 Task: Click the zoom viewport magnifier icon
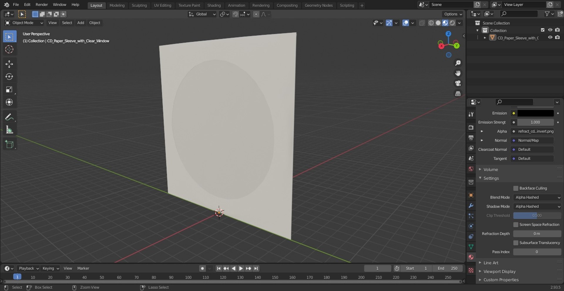tap(458, 63)
